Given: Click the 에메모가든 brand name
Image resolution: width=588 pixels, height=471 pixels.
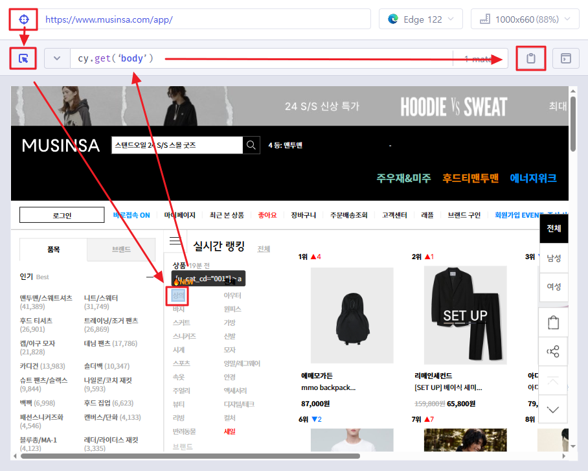Looking at the screenshot, I should click(317, 376).
